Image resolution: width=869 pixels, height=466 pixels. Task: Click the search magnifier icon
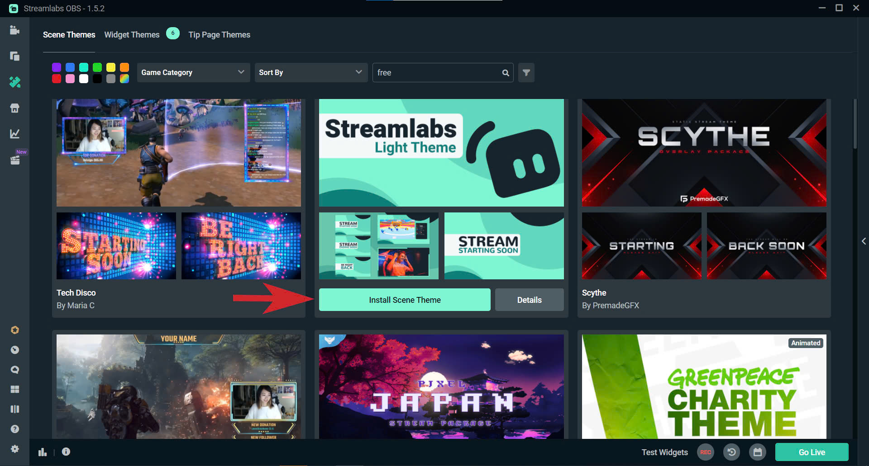coord(506,73)
